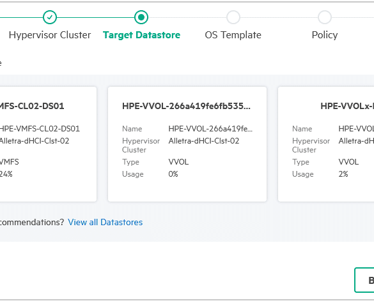Select the HPE-VVOL-266a419fe6fb535 datastore card
Image resolution: width=374 pixels, height=303 pixels.
point(187,144)
